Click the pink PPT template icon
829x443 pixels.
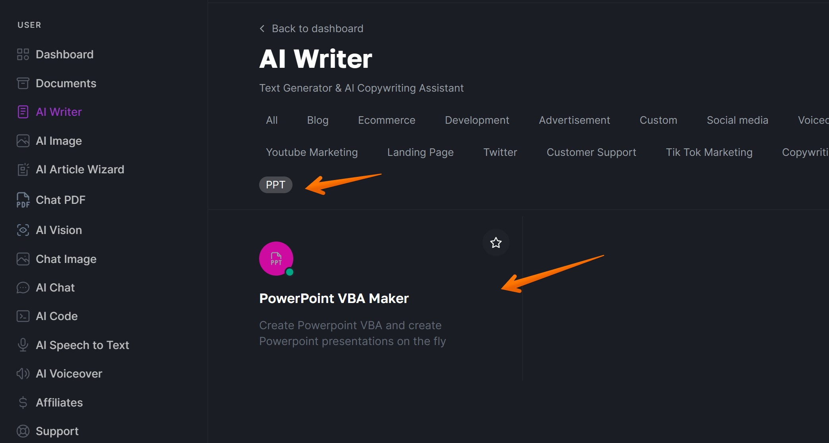[276, 259]
